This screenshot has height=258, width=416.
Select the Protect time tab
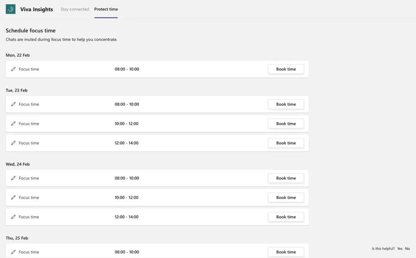click(106, 9)
